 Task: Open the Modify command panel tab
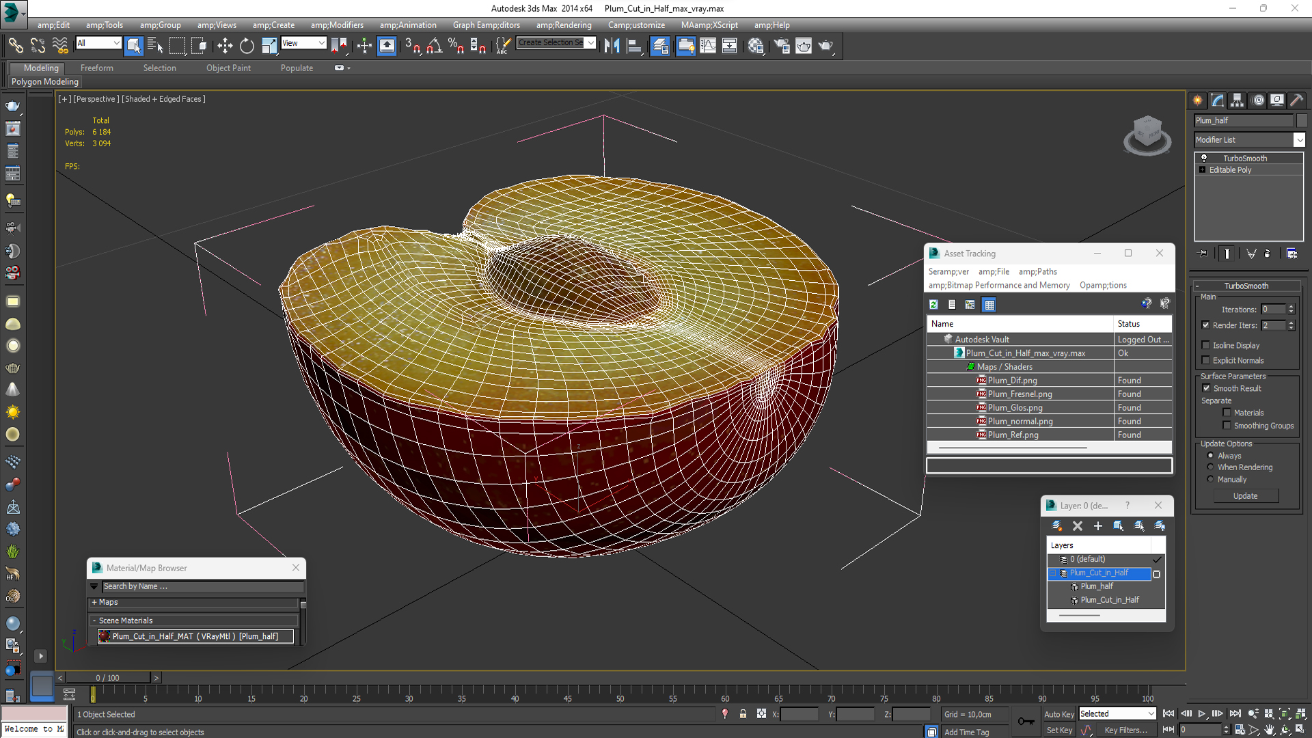pos(1218,100)
